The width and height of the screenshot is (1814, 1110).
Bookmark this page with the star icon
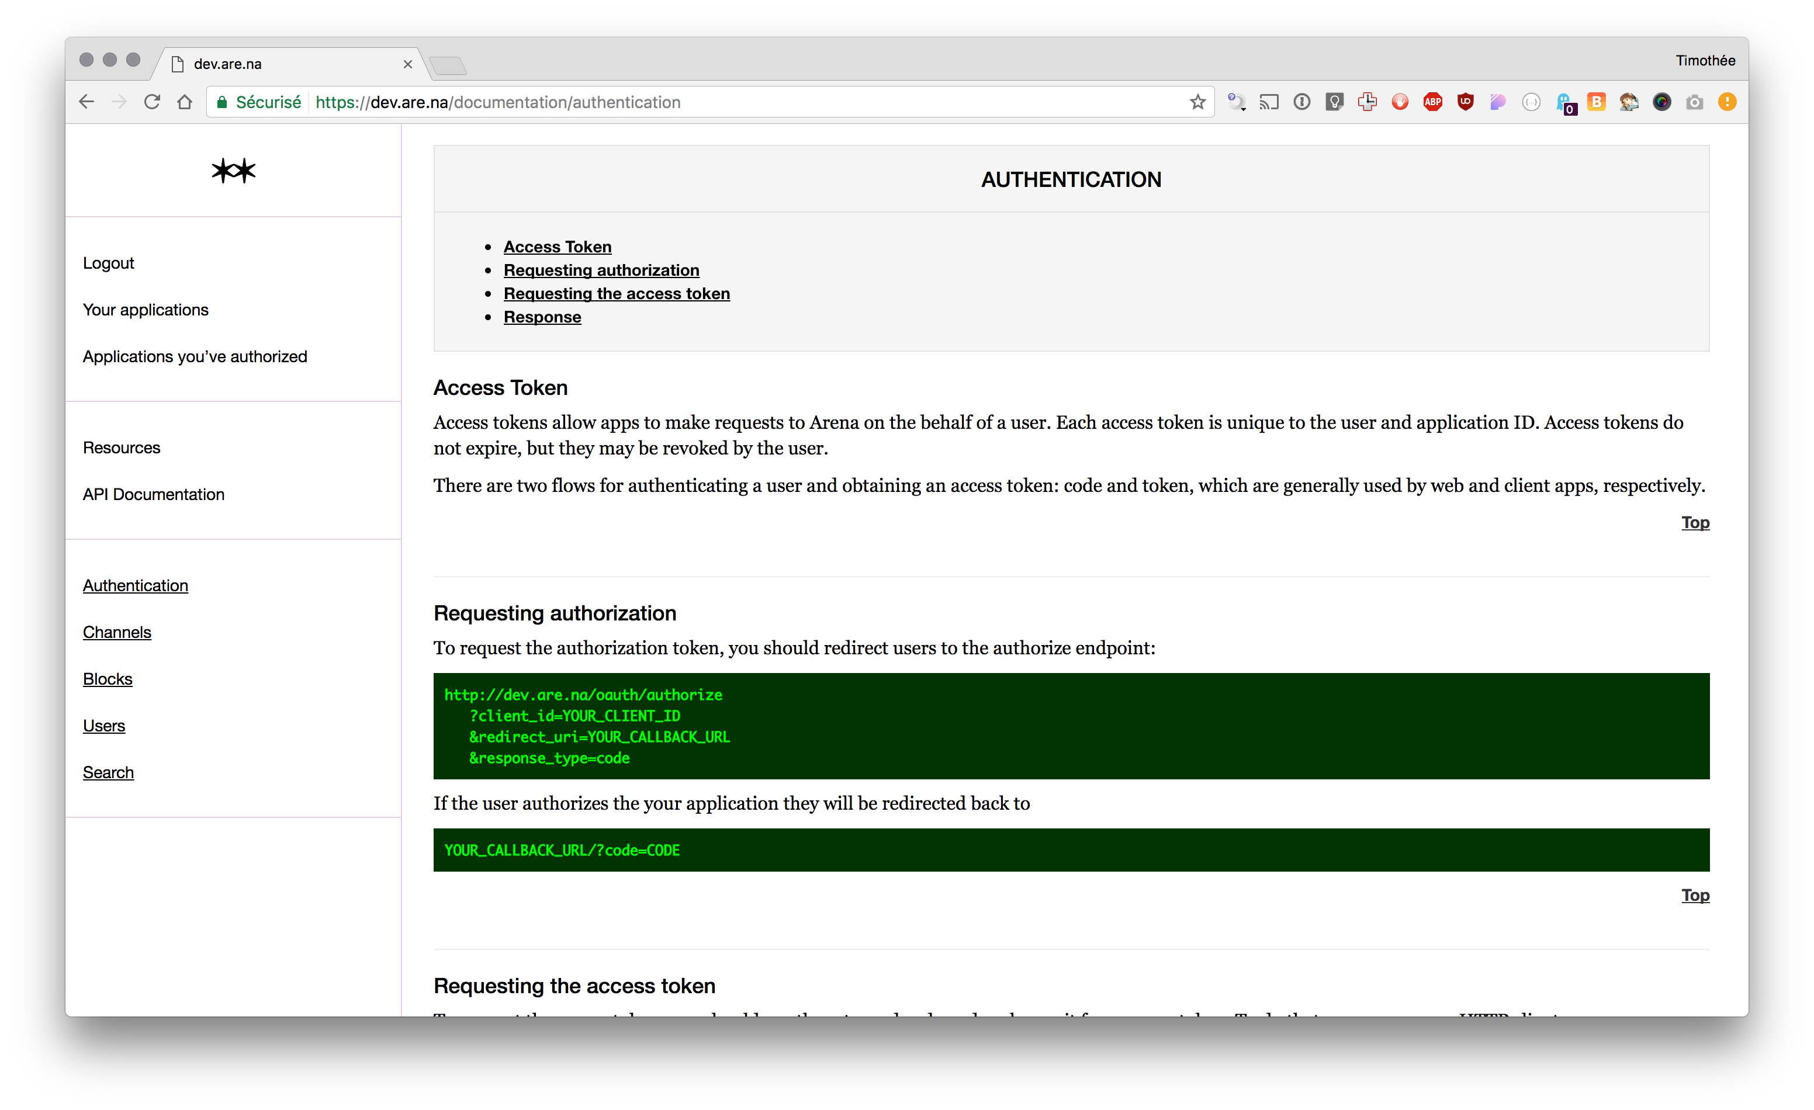1198,102
